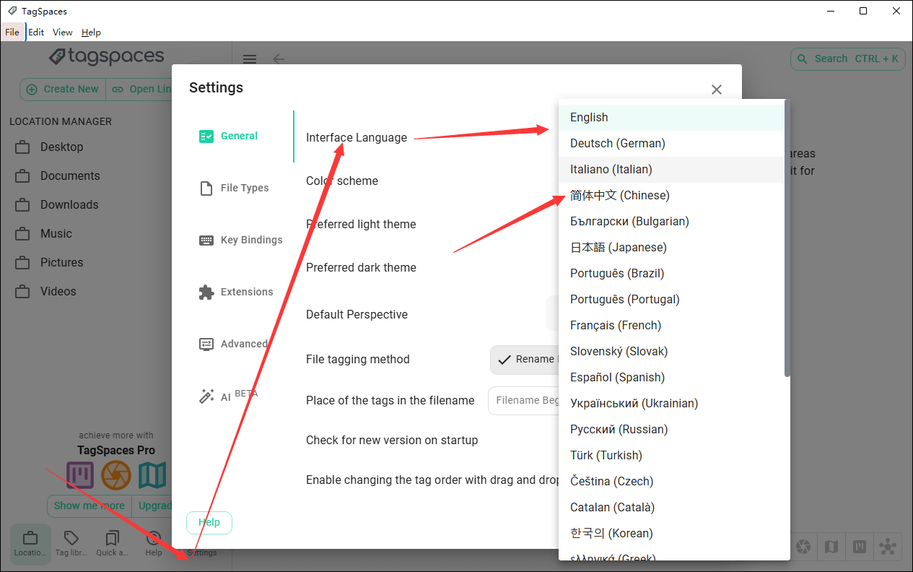Select Deutsch (German) language option
Viewport: 913px width, 572px height.
pyautogui.click(x=617, y=144)
